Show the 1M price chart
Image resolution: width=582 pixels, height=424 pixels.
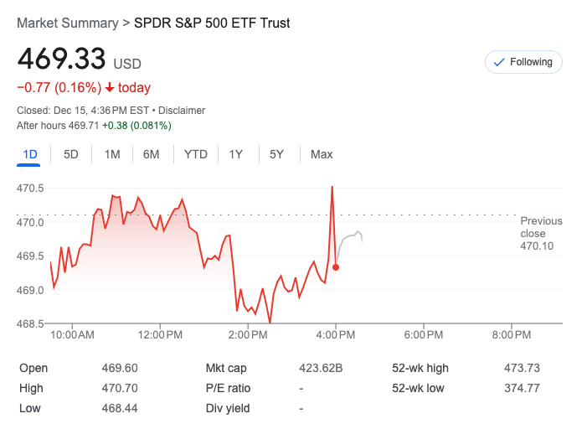click(112, 154)
